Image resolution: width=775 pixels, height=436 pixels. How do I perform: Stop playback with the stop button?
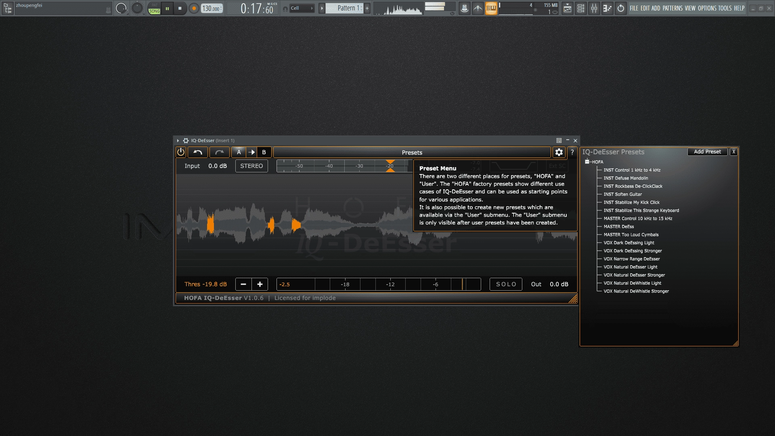pos(180,8)
